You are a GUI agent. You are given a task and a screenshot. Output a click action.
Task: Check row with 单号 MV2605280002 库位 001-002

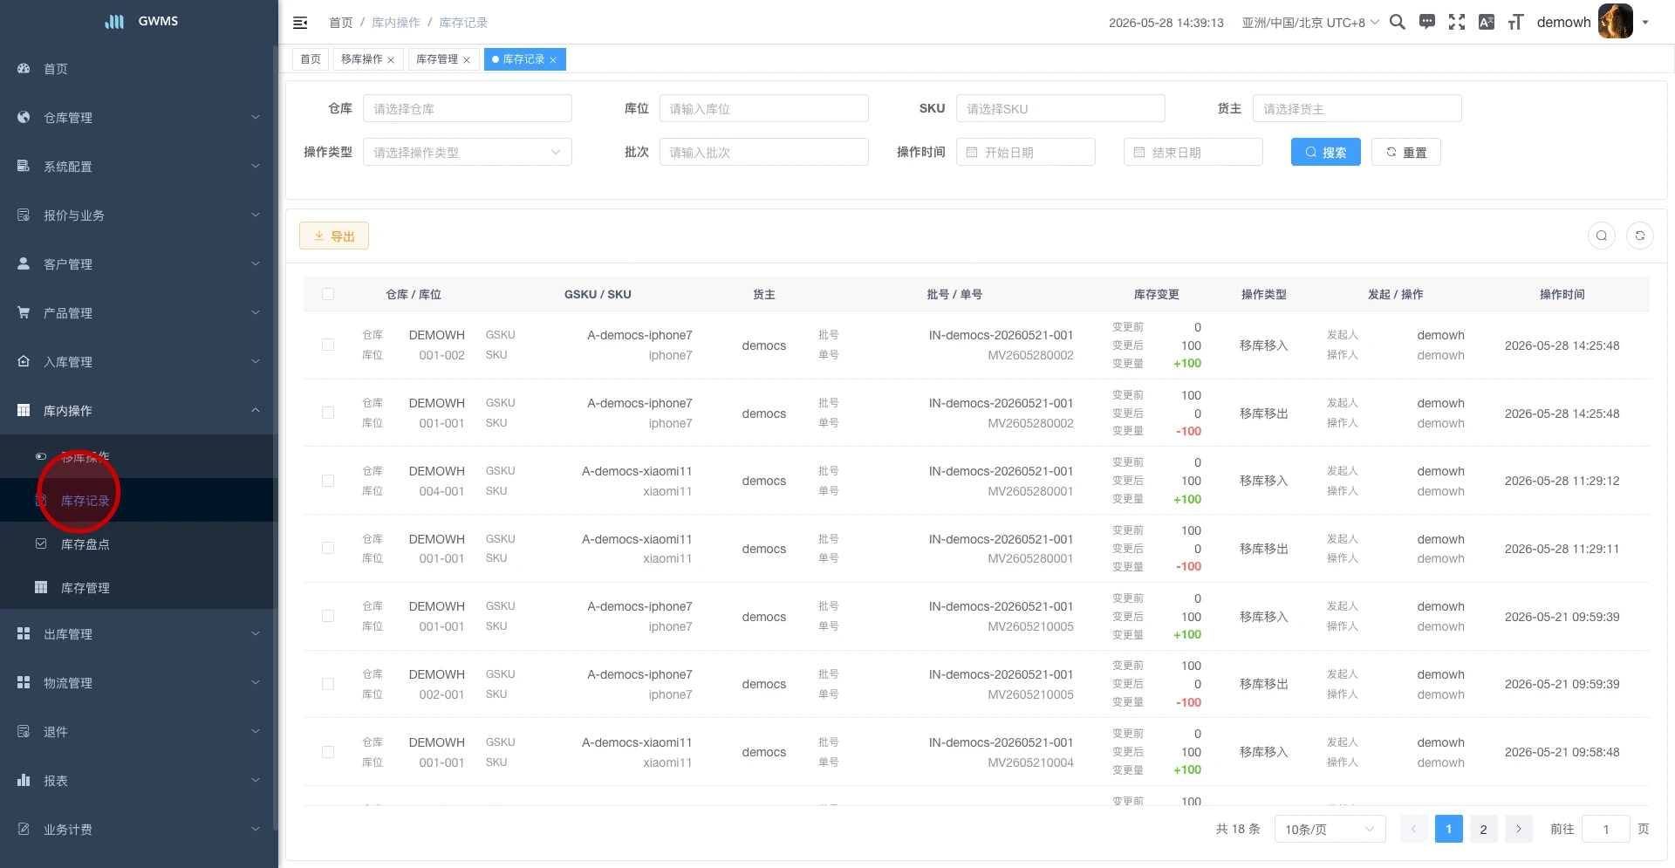click(328, 345)
